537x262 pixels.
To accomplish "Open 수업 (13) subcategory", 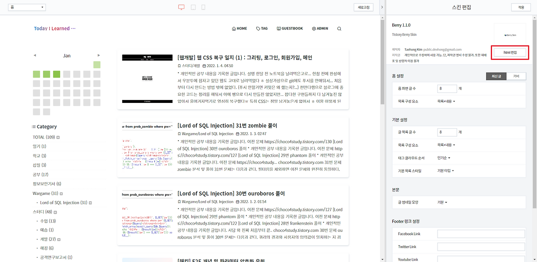I will tap(48, 221).
